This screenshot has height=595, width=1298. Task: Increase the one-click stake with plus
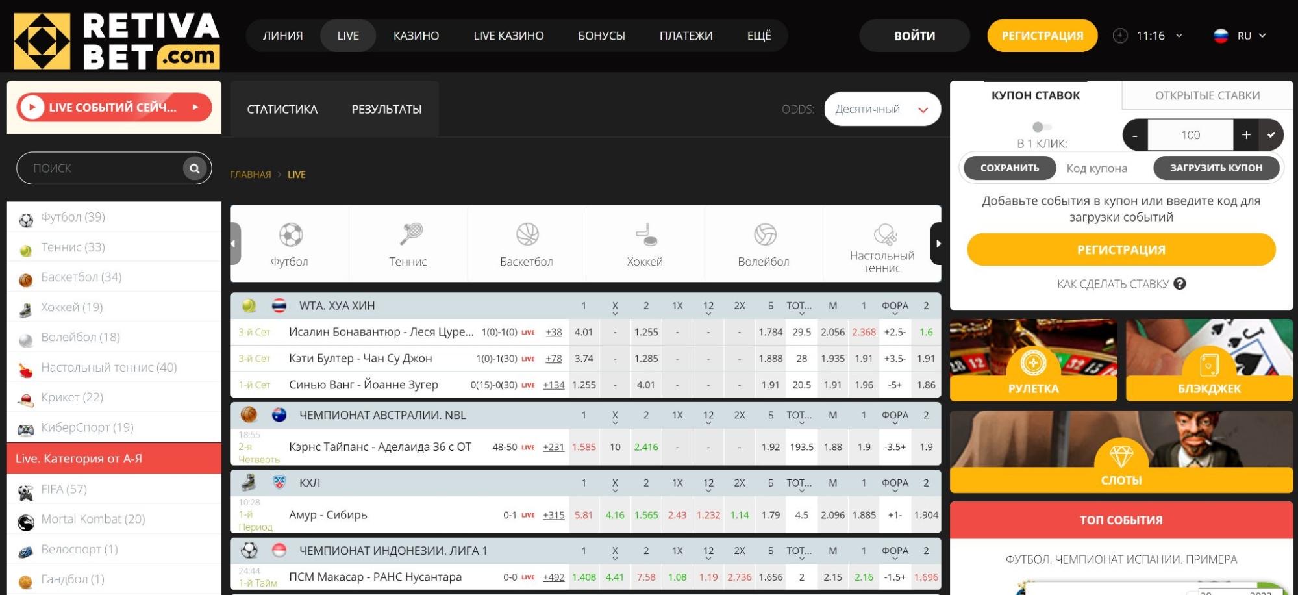point(1246,135)
